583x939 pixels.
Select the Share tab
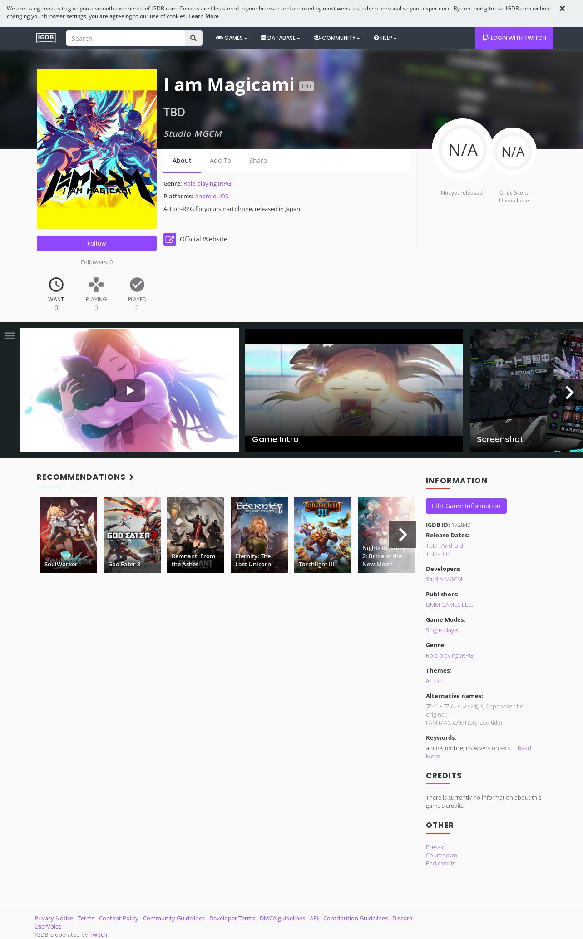pyautogui.click(x=258, y=161)
